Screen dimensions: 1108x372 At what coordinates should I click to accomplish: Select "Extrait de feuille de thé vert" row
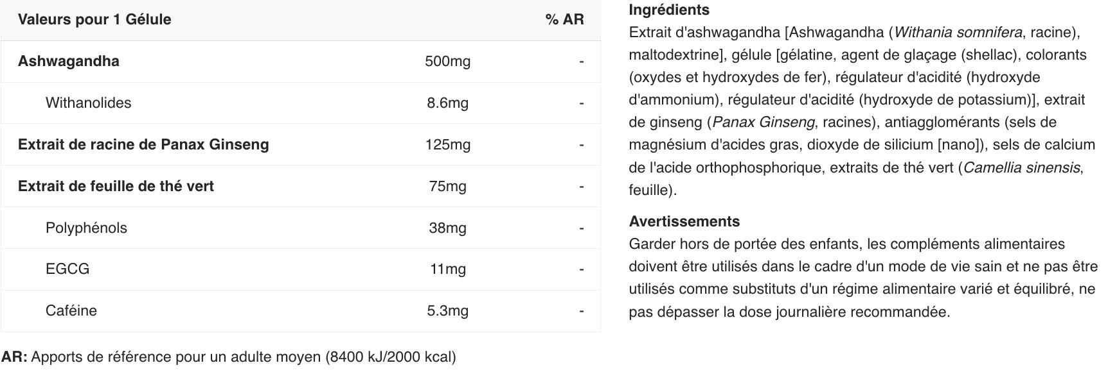point(116,186)
